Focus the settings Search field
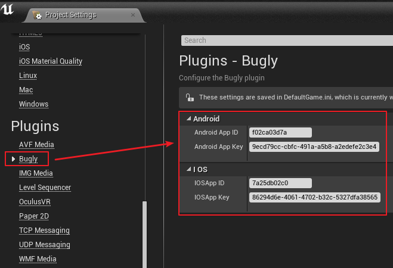 [x=287, y=40]
